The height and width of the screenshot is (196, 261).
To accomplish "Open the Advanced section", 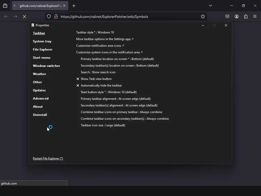I will [x=41, y=99].
